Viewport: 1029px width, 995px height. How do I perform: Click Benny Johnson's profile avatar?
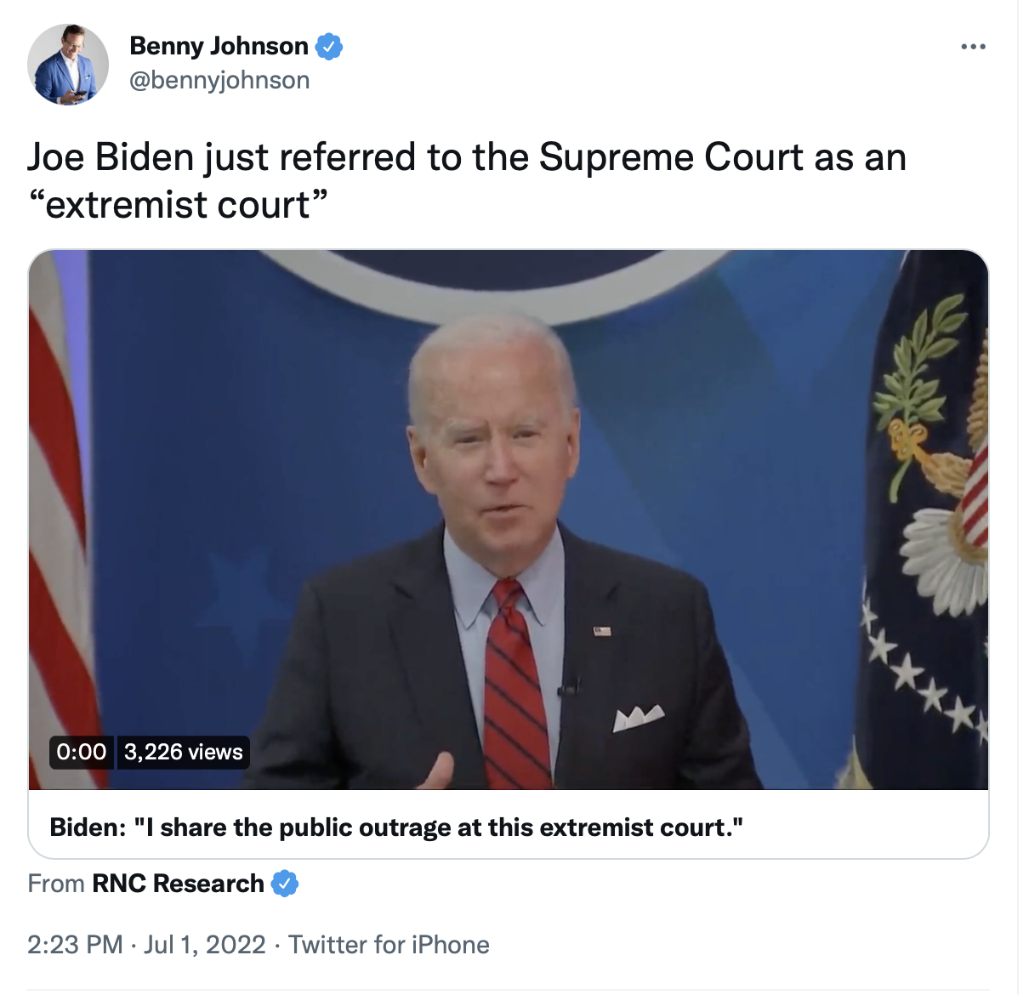pyautogui.click(x=68, y=65)
